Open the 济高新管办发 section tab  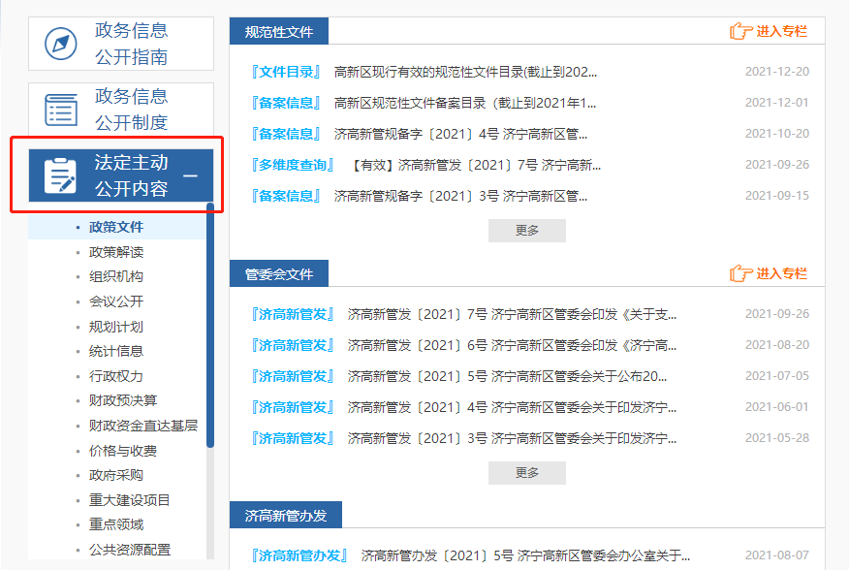pyautogui.click(x=286, y=516)
